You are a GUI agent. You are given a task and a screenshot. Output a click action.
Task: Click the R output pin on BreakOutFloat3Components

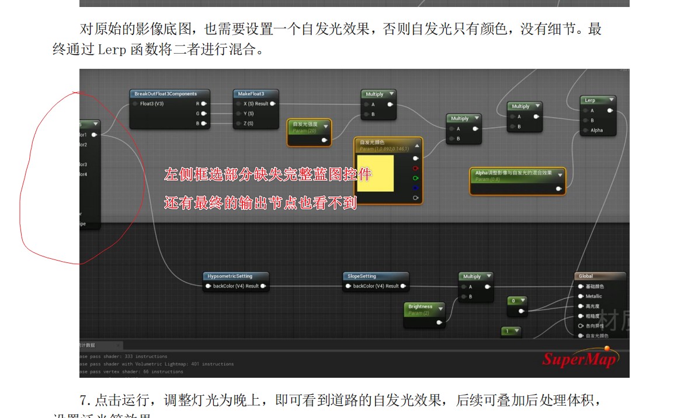pyautogui.click(x=204, y=104)
